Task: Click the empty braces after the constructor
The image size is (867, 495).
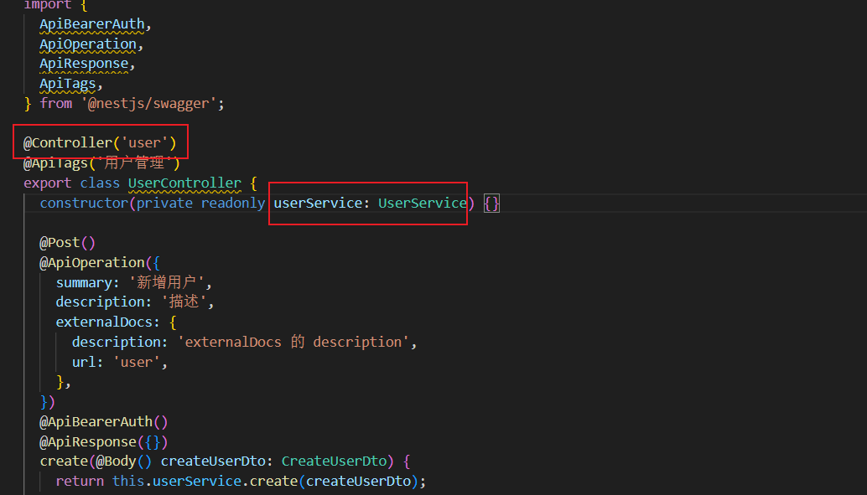Action: point(491,203)
